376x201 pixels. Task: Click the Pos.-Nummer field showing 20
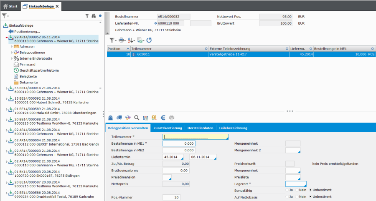point(171,197)
